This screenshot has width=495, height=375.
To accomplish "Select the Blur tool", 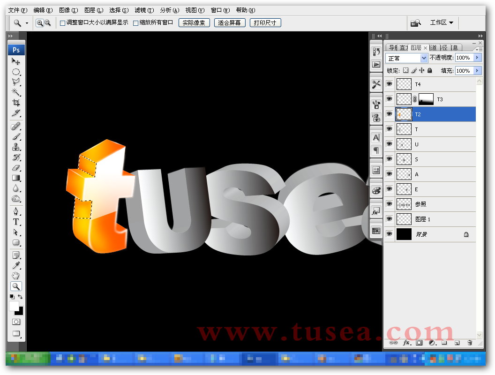I will click(x=16, y=188).
